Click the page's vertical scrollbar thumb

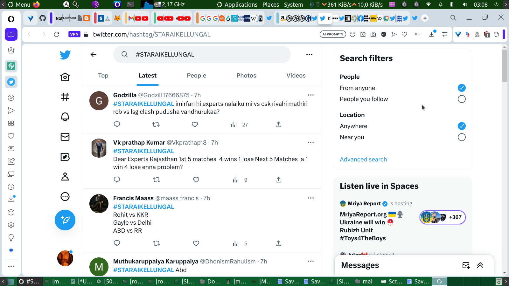tap(505, 66)
